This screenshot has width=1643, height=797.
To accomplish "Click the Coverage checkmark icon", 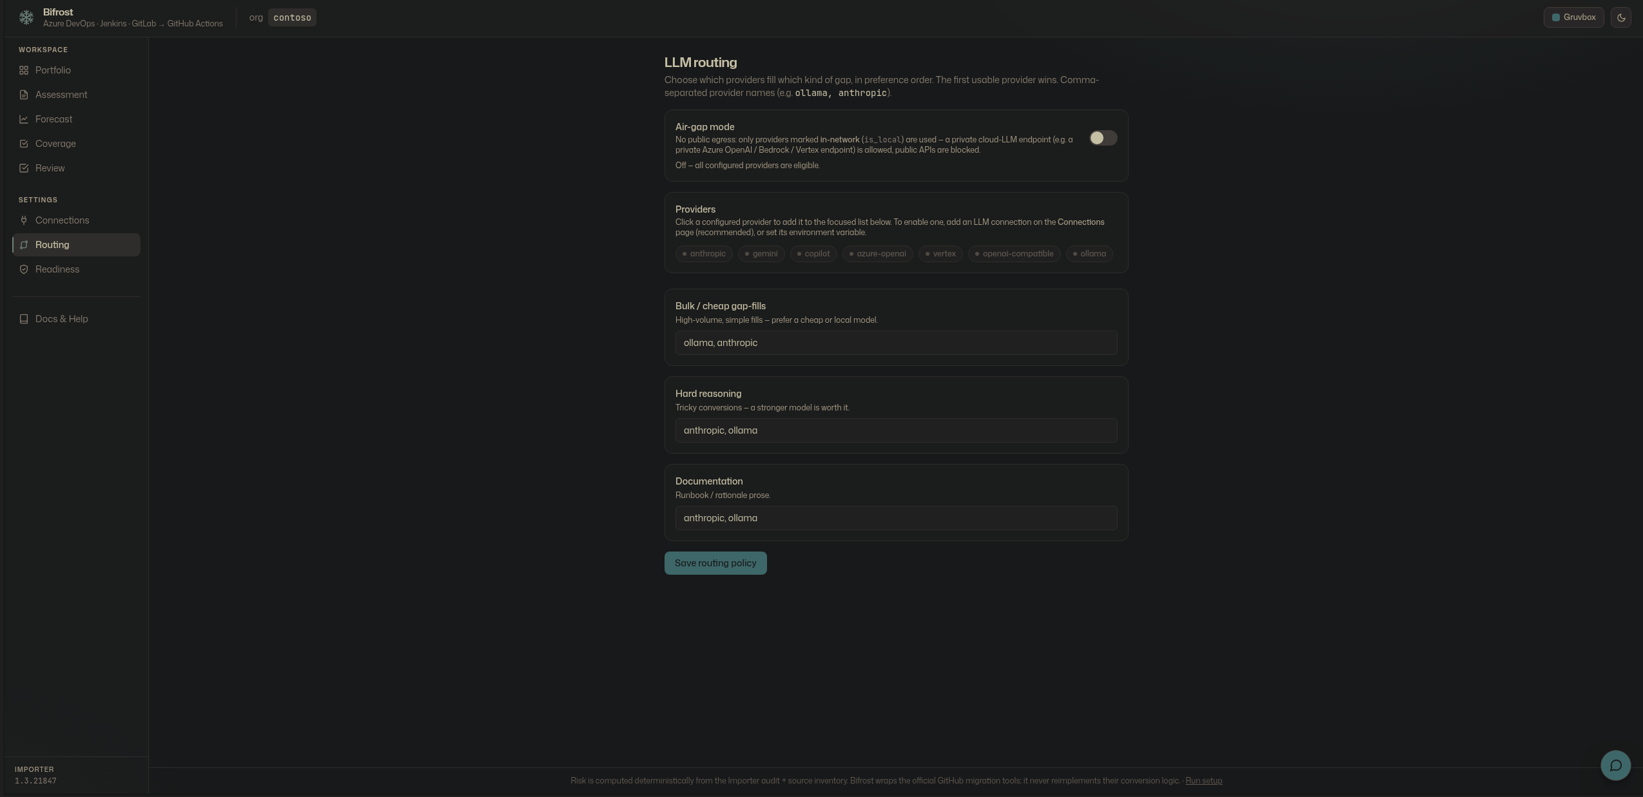I will click(x=24, y=144).
